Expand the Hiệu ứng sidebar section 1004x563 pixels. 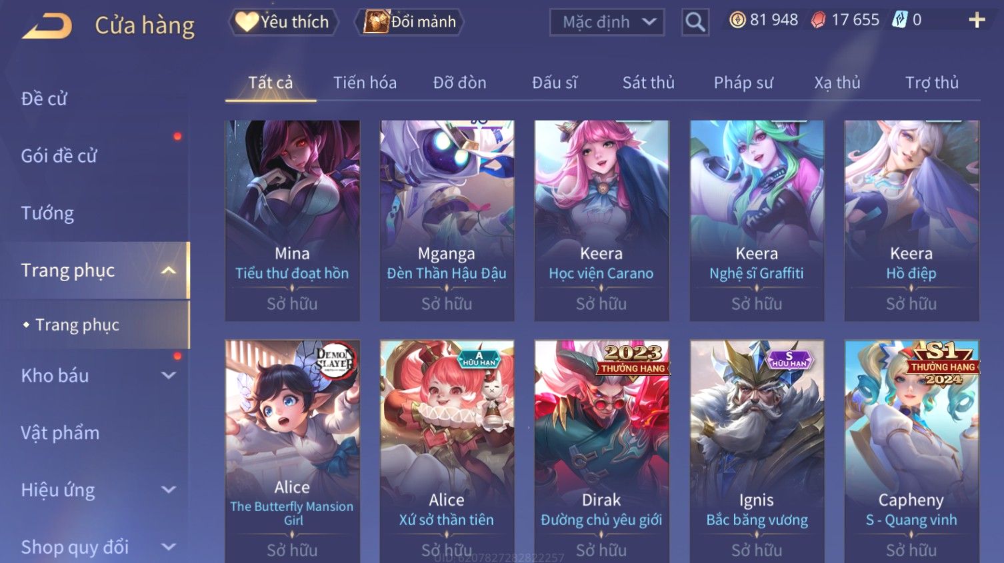[169, 490]
